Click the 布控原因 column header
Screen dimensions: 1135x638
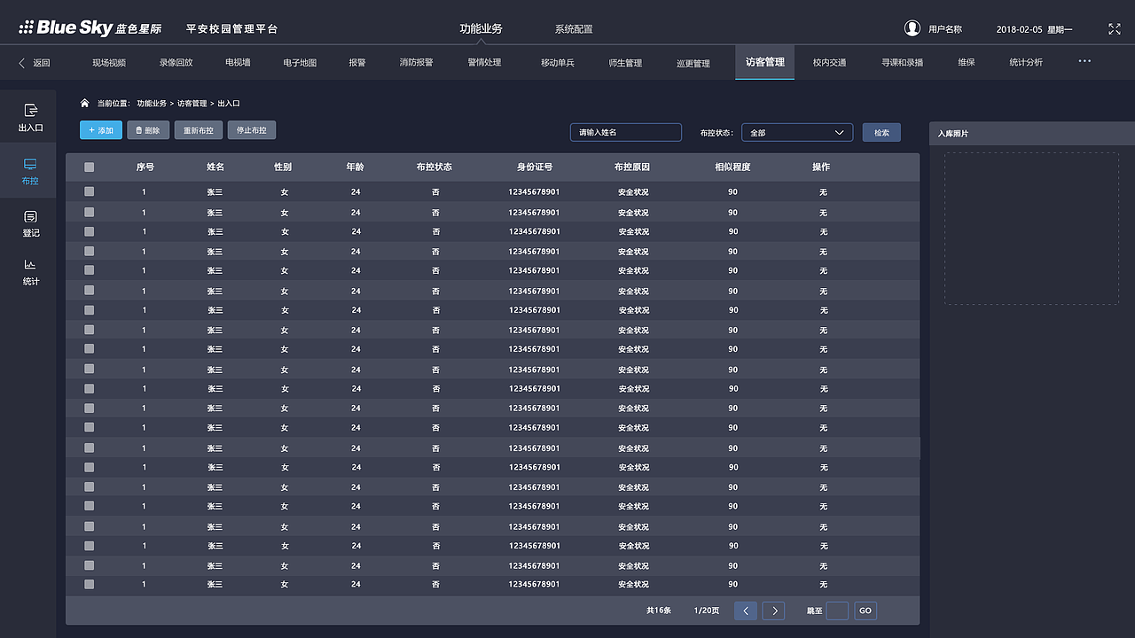(632, 167)
